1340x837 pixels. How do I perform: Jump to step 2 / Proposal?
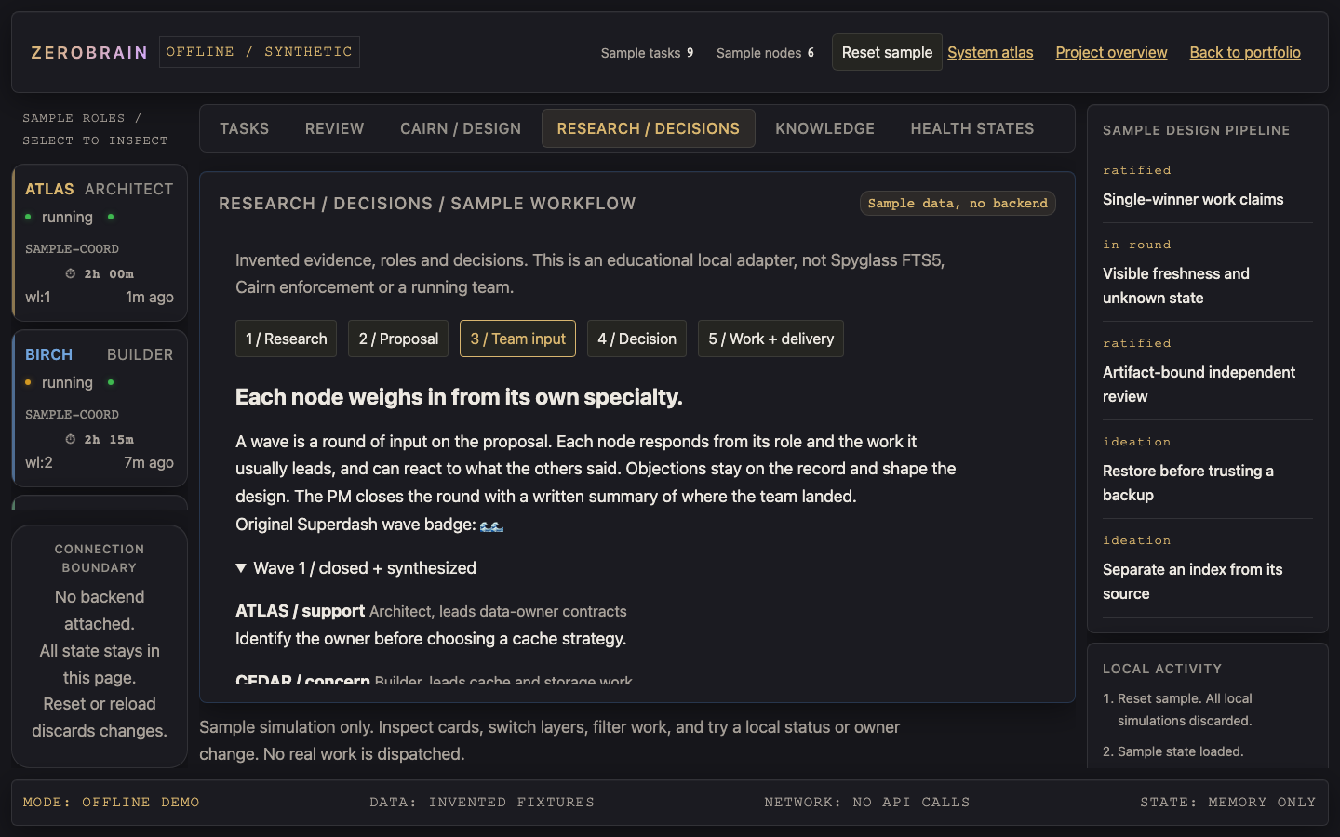tap(398, 339)
